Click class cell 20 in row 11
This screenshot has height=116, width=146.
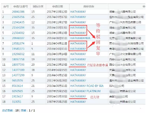(x=33, y=65)
